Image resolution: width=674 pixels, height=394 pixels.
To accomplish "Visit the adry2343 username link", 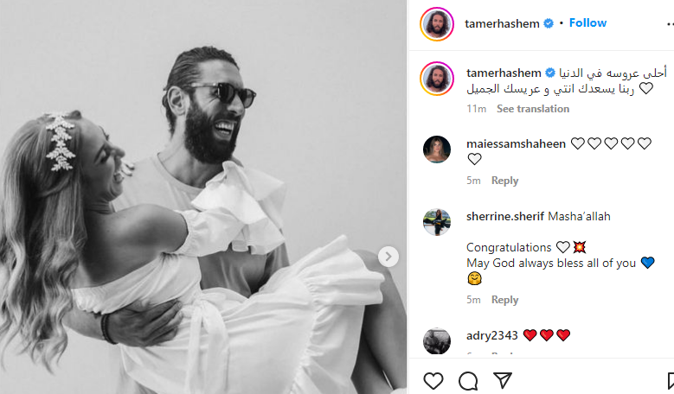I will 491,335.
